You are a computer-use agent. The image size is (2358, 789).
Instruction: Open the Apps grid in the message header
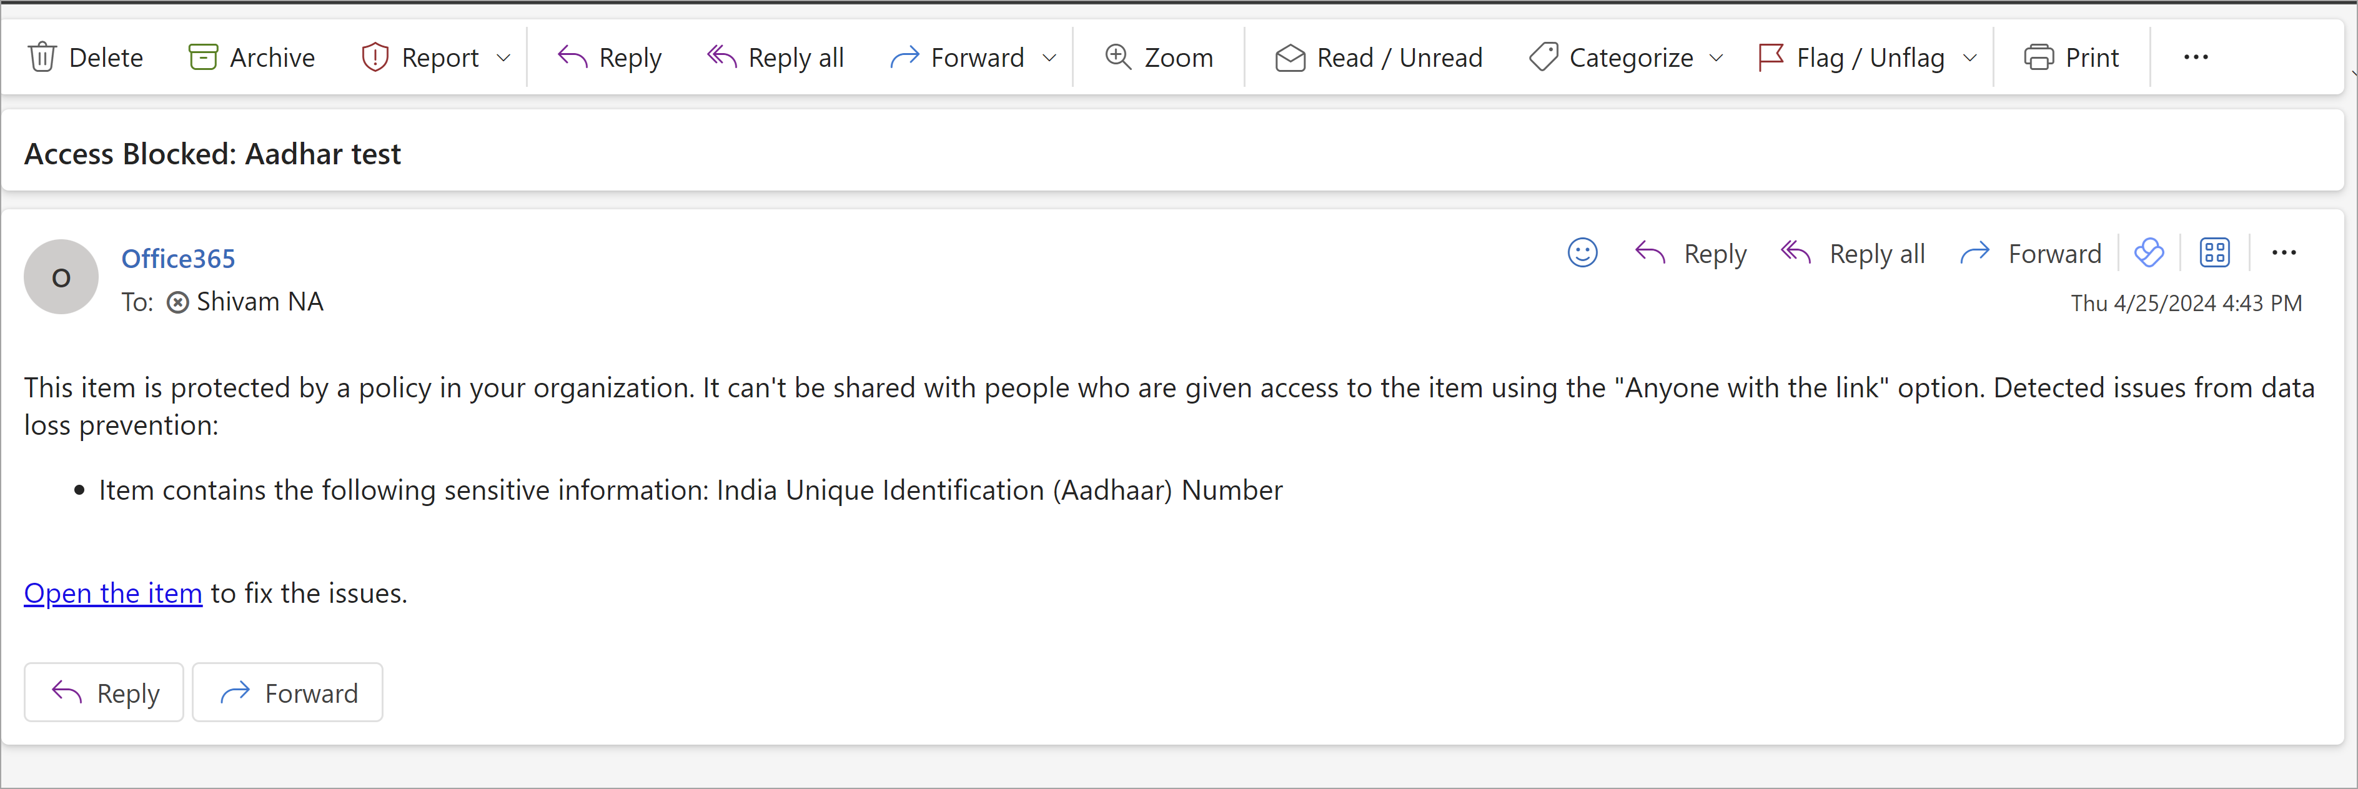click(2215, 252)
